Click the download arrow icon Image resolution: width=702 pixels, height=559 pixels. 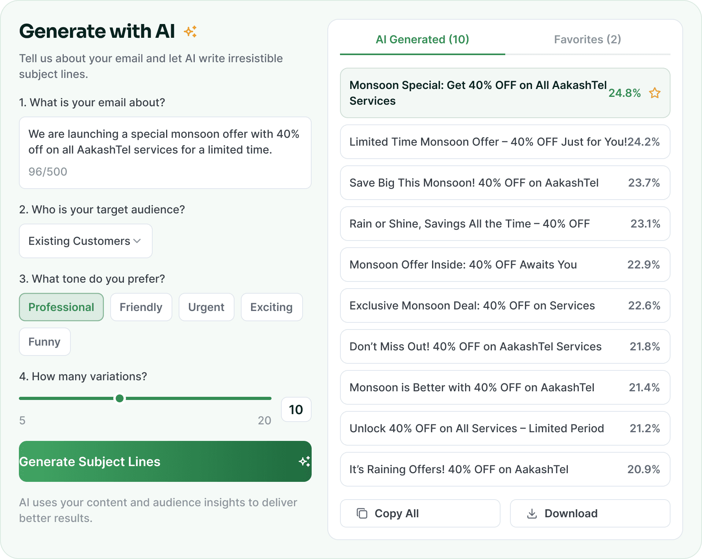pyautogui.click(x=532, y=513)
